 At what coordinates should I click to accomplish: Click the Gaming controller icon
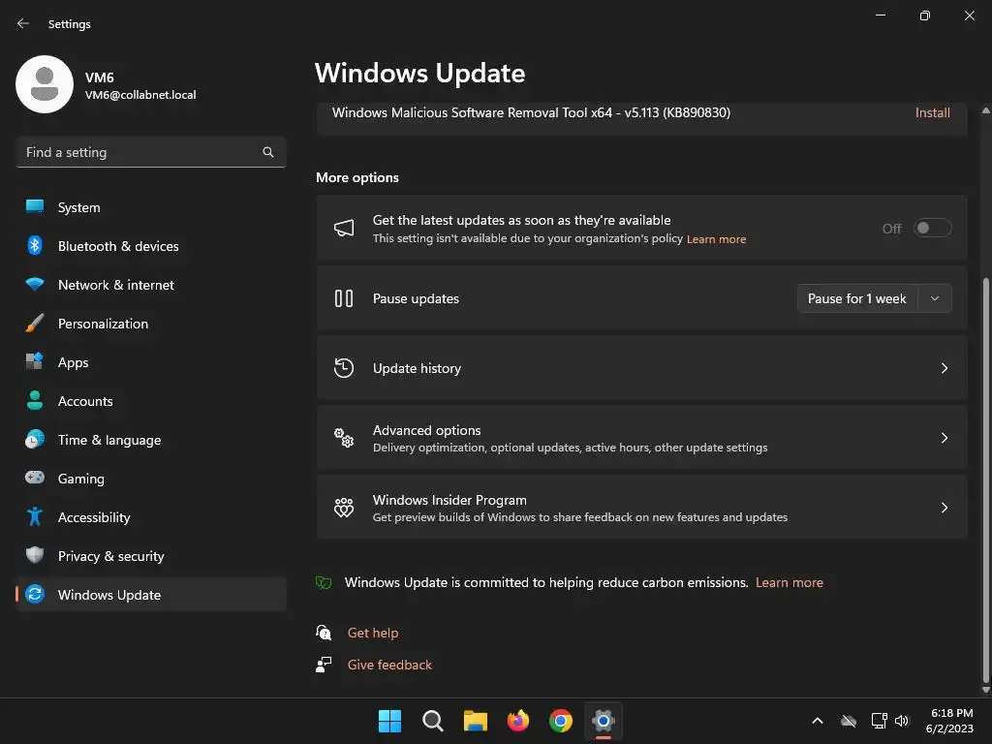[35, 478]
